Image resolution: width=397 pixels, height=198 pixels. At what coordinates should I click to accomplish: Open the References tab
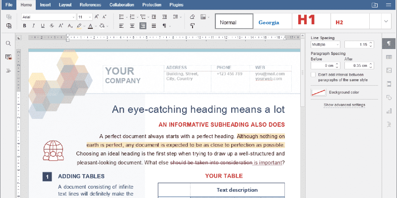[x=90, y=4]
